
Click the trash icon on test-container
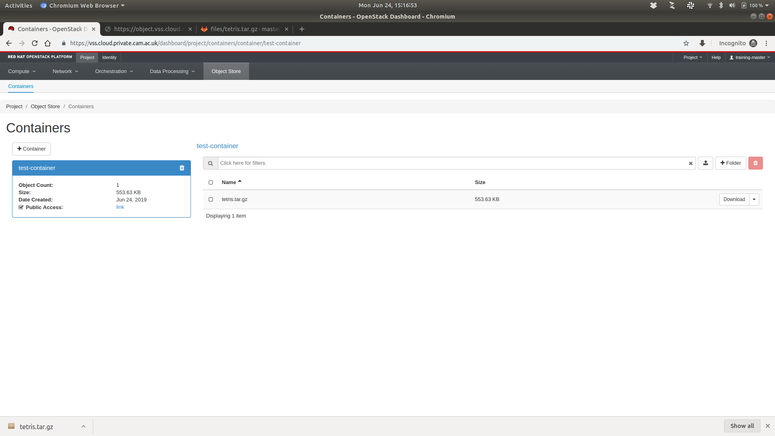(x=182, y=168)
